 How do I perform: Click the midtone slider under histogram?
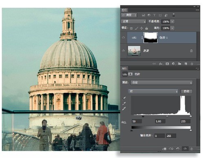(167, 116)
